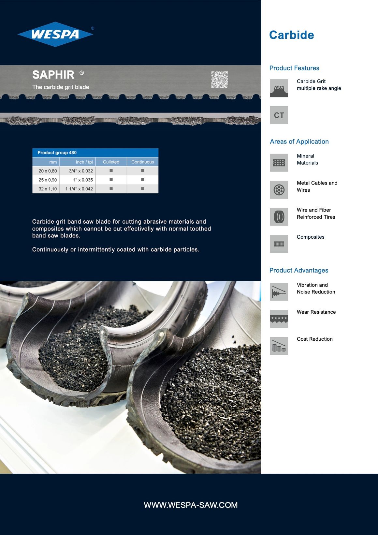Click 'Continuously or intermittently coated' sentence
Screen dimensions: 378x535
coord(116,249)
